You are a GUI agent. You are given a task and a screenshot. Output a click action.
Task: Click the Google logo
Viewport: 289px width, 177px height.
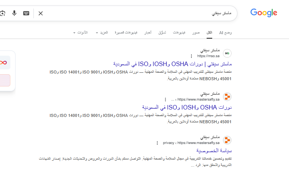pos(263,13)
